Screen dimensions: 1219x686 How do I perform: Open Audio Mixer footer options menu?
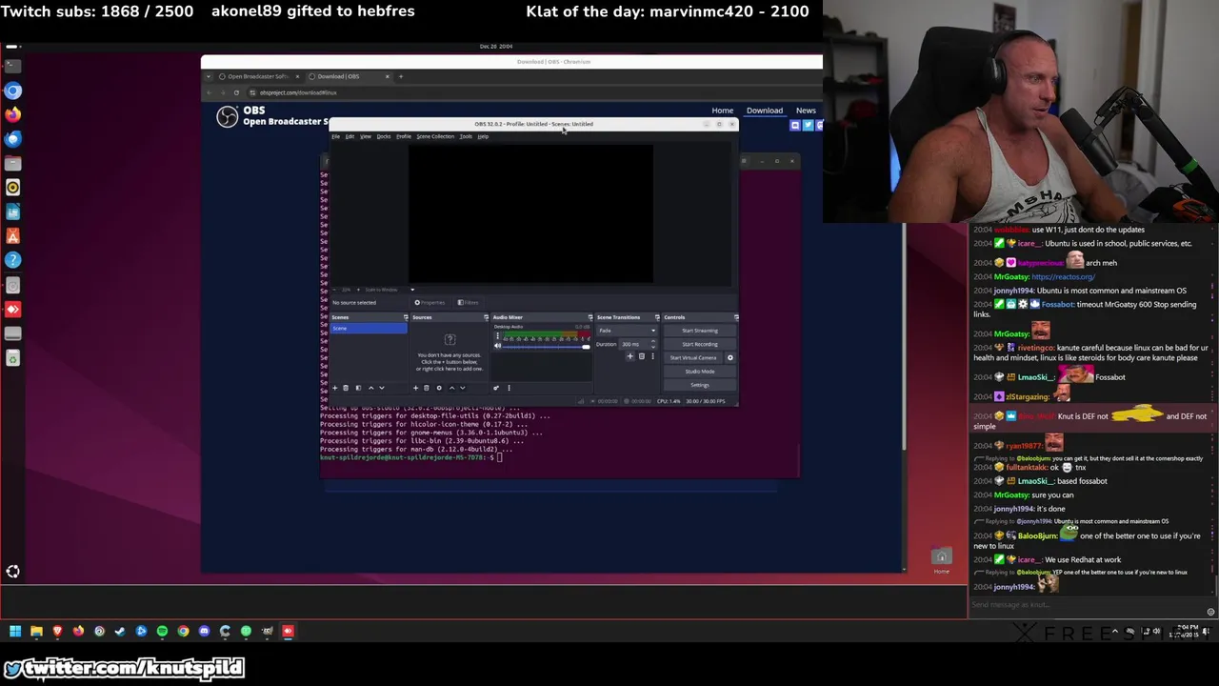tap(509, 388)
